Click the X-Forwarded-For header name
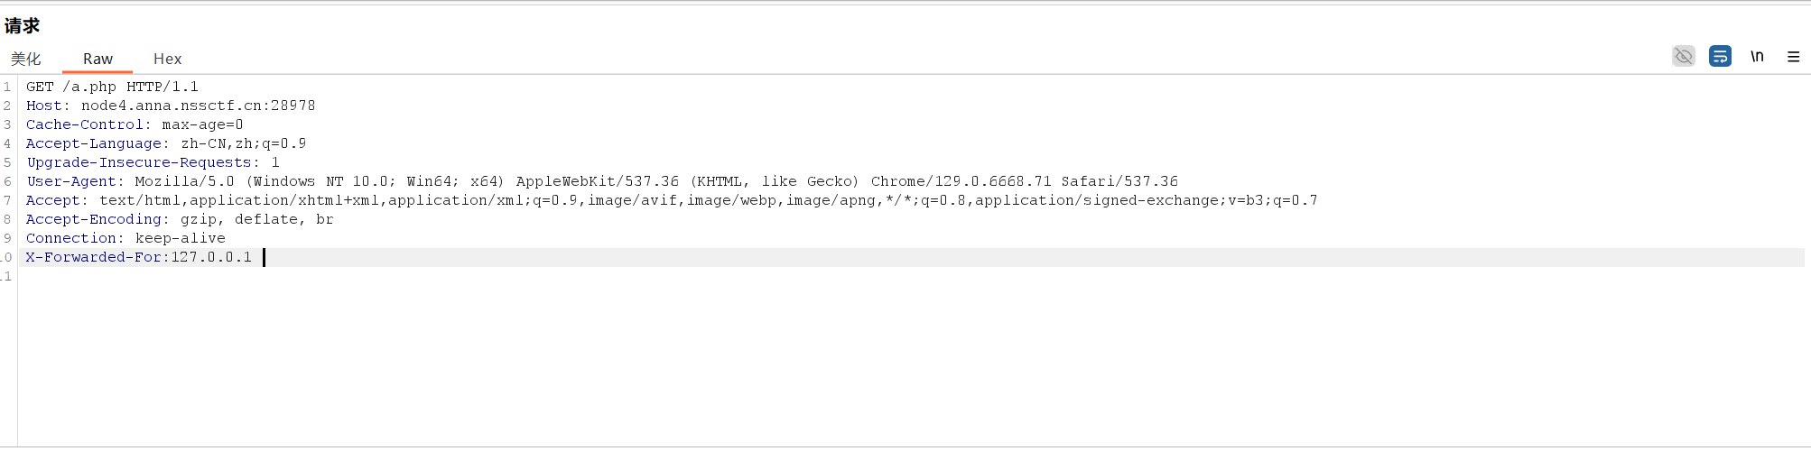1811x451 pixels. (x=93, y=257)
